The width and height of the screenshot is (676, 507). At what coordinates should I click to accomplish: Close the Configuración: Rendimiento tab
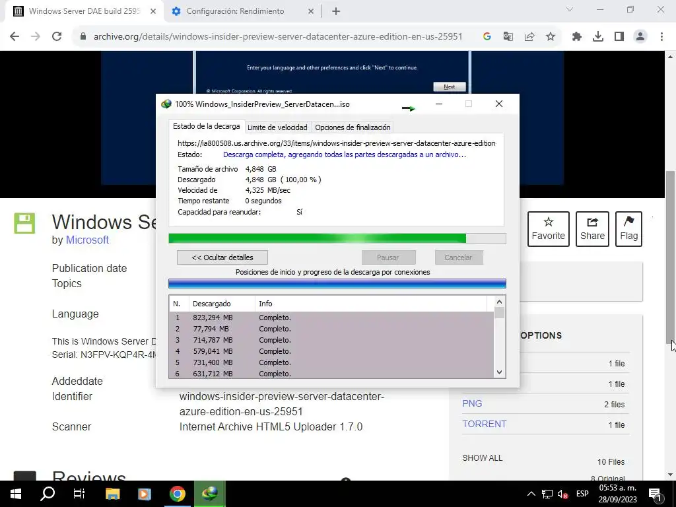pos(311,12)
